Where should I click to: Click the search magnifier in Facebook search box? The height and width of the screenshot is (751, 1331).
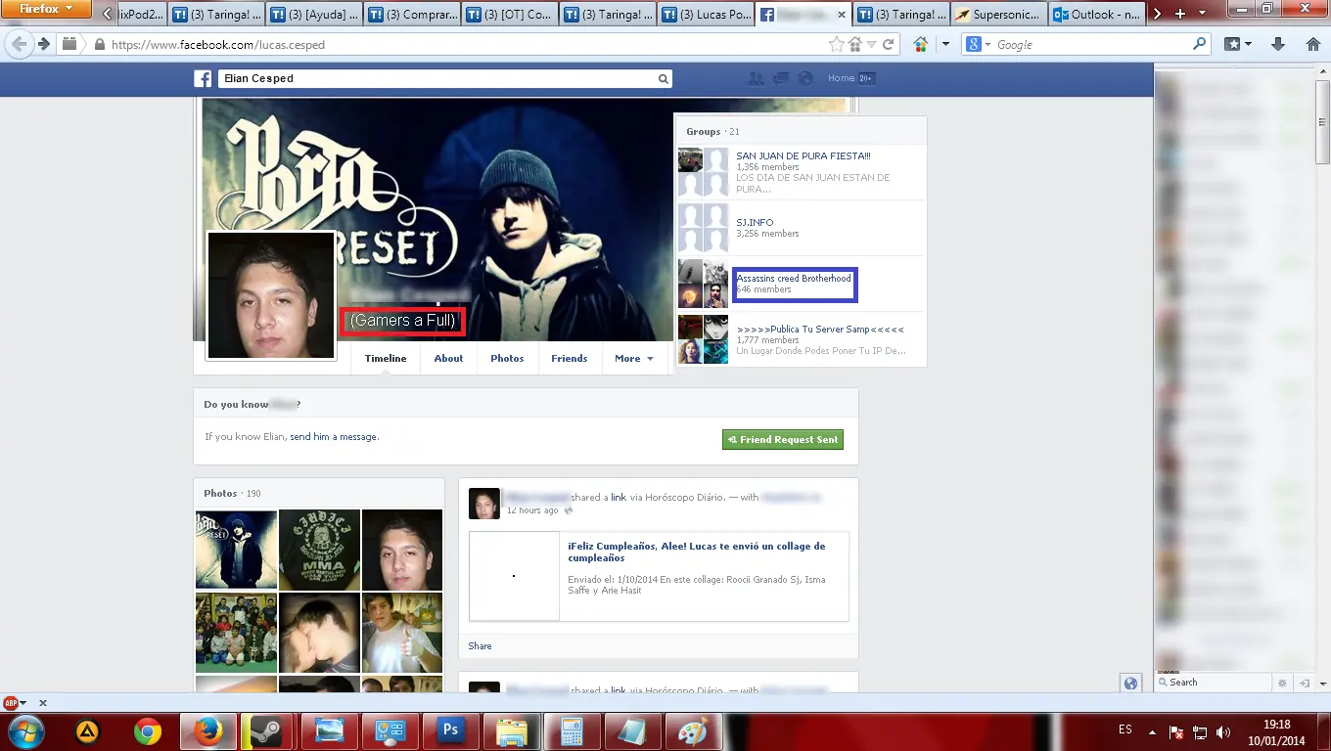(664, 79)
